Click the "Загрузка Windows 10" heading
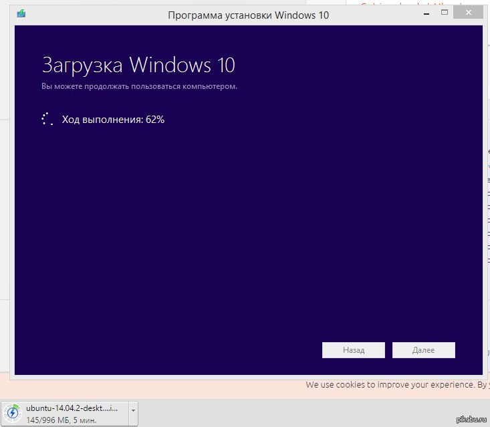The height and width of the screenshot is (427, 490). (138, 65)
